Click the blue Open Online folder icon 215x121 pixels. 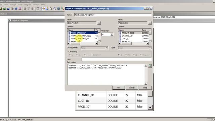coord(8,9)
